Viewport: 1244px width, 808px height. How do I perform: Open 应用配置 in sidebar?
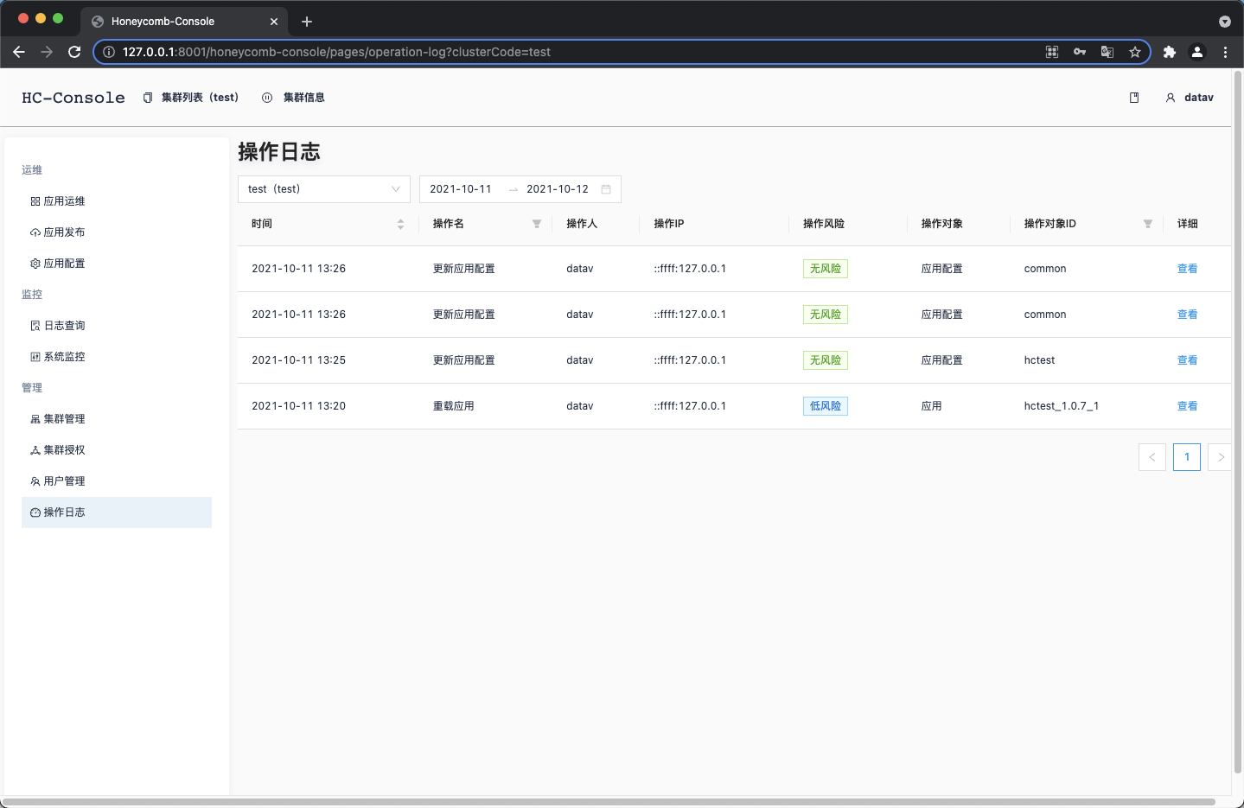pyautogui.click(x=117, y=264)
